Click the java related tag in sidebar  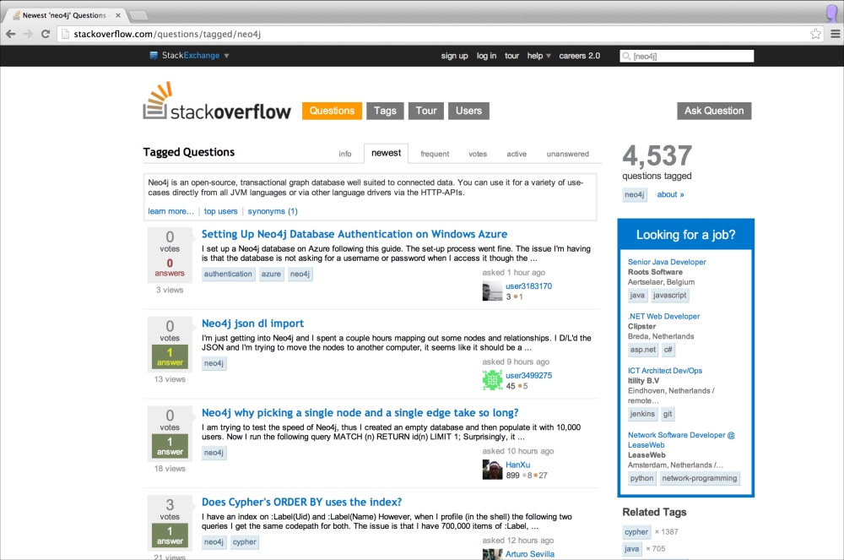tap(632, 549)
